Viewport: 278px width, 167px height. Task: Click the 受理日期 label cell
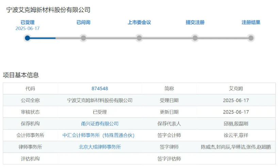pyautogui.click(x=169, y=101)
